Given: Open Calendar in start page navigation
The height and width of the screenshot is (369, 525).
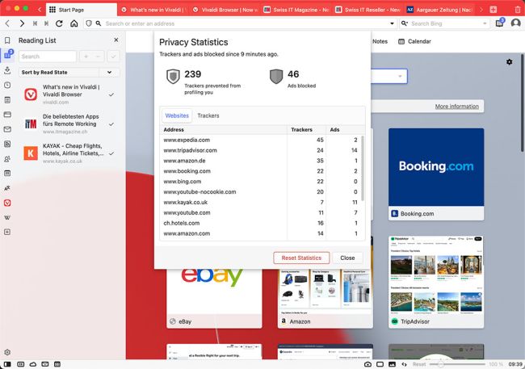Looking at the screenshot, I should (414, 41).
